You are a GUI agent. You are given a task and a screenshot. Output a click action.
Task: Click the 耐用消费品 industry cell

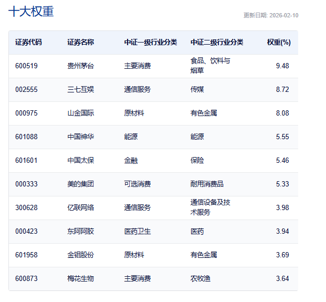click(207, 184)
